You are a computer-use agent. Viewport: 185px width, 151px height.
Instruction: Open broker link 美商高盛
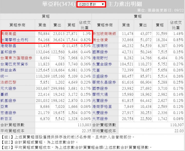(x=9, y=34)
